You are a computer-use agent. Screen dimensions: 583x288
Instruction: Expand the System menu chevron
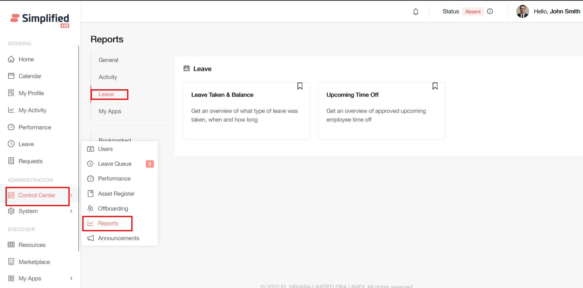click(x=71, y=211)
